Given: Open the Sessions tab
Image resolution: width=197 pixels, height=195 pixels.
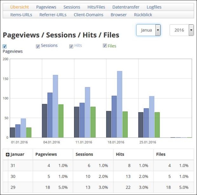Looking at the screenshot, I should (72, 7).
